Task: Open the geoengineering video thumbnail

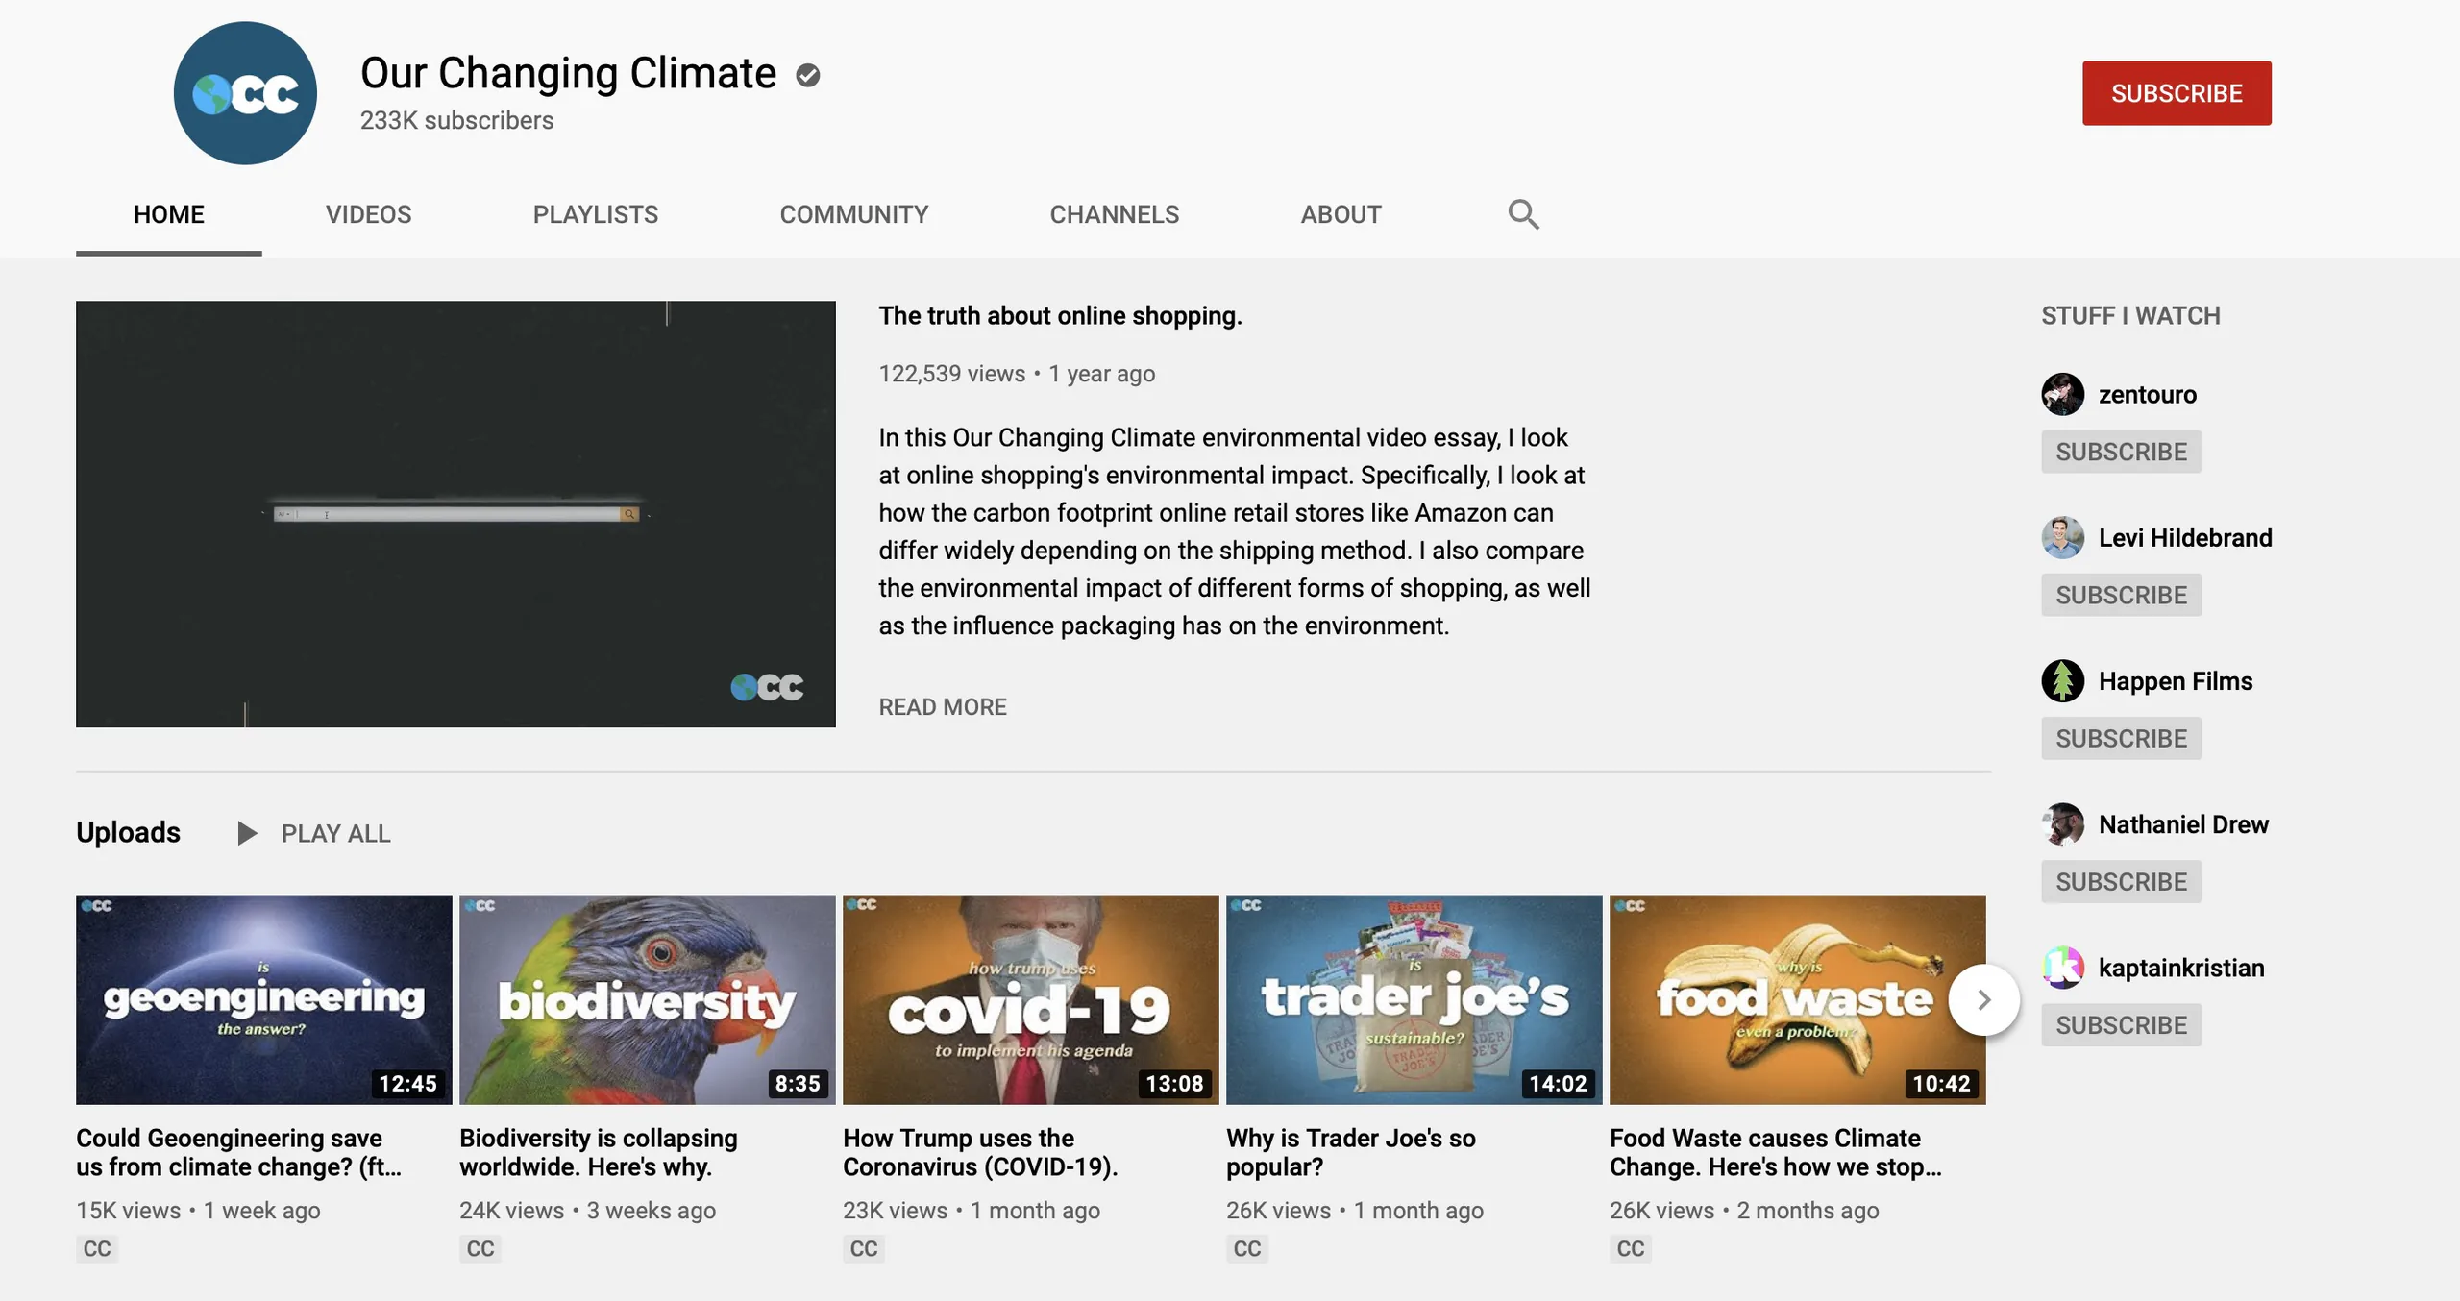Action: click(263, 999)
